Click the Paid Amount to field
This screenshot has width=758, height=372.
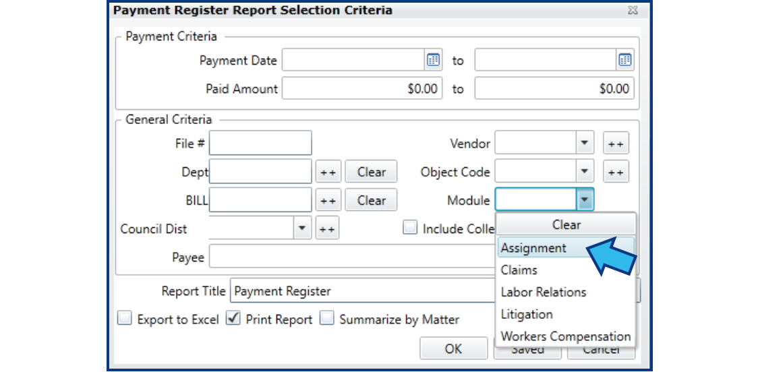[x=554, y=88]
